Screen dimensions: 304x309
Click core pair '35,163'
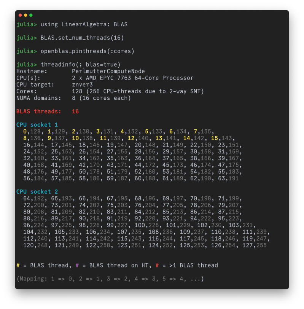[x=117, y=158]
